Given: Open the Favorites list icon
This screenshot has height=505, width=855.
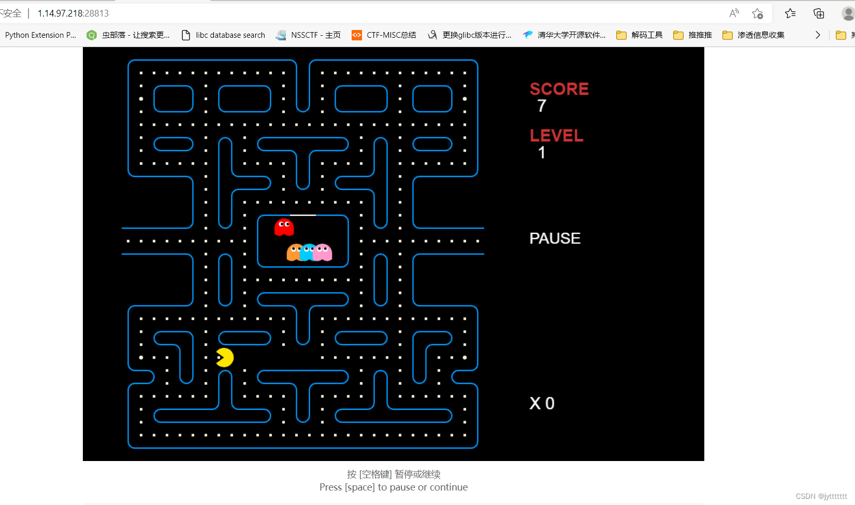Looking at the screenshot, I should [x=790, y=13].
